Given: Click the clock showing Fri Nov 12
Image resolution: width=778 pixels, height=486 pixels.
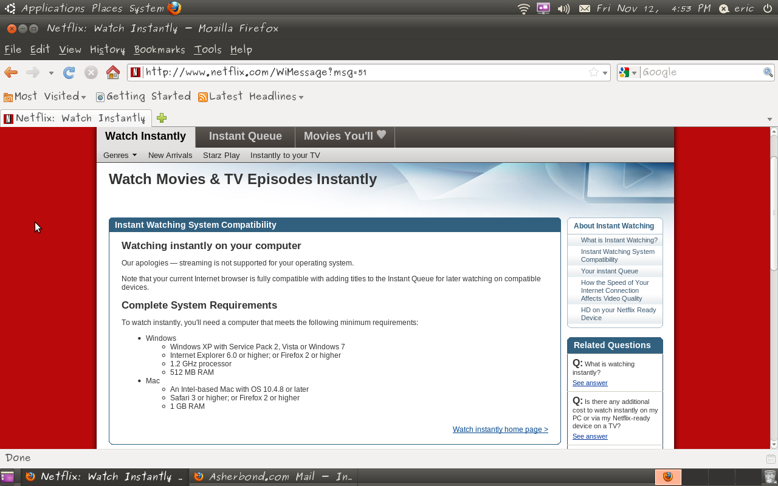Looking at the screenshot, I should point(653,9).
